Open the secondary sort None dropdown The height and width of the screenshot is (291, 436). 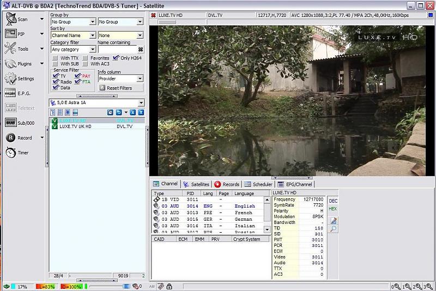click(120, 35)
